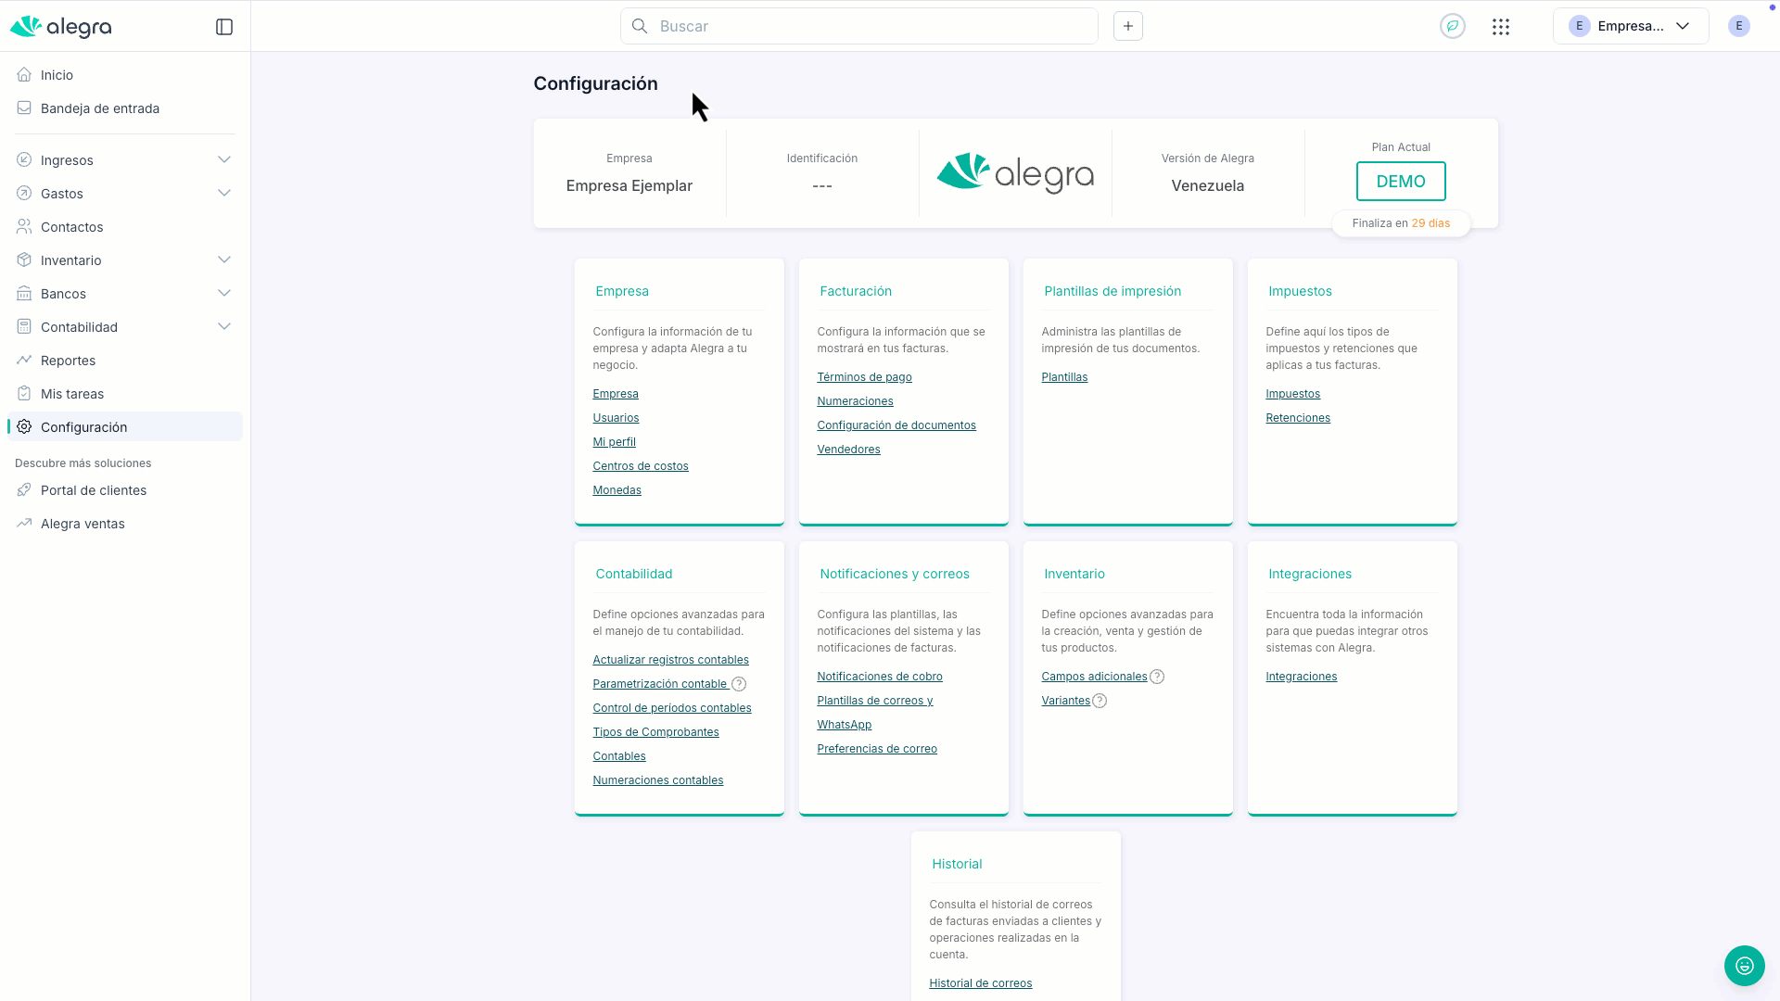Click the Alegra logo in the sidebar header

pyautogui.click(x=61, y=27)
